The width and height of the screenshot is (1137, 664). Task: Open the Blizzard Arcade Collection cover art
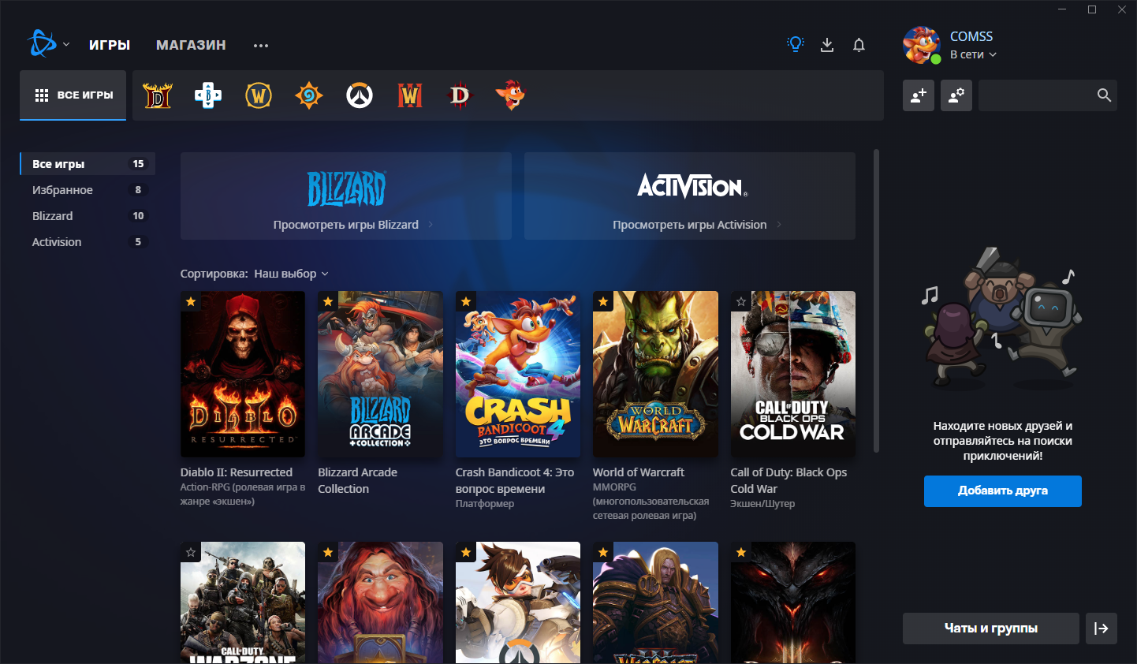[x=380, y=374]
